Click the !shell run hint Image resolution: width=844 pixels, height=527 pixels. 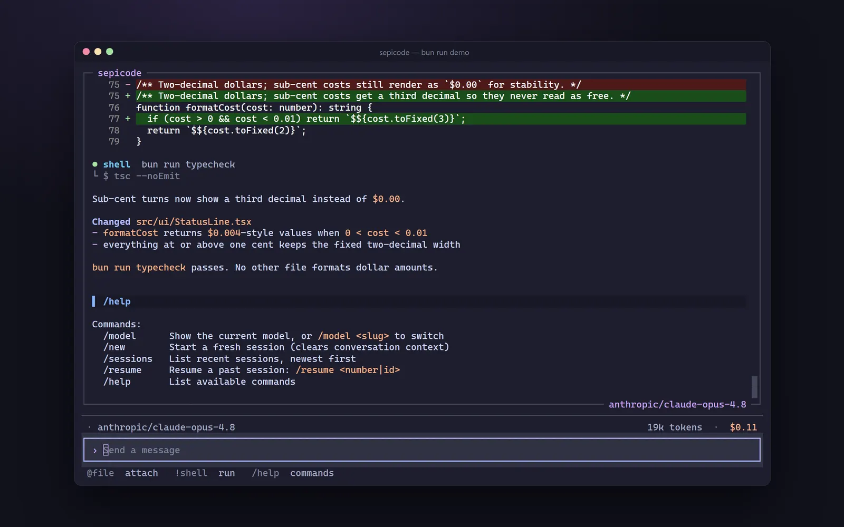coord(205,473)
